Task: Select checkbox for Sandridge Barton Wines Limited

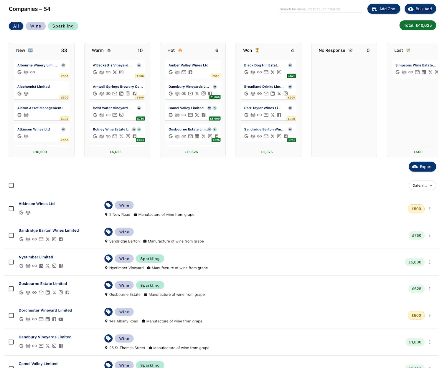Action: tap(11, 236)
